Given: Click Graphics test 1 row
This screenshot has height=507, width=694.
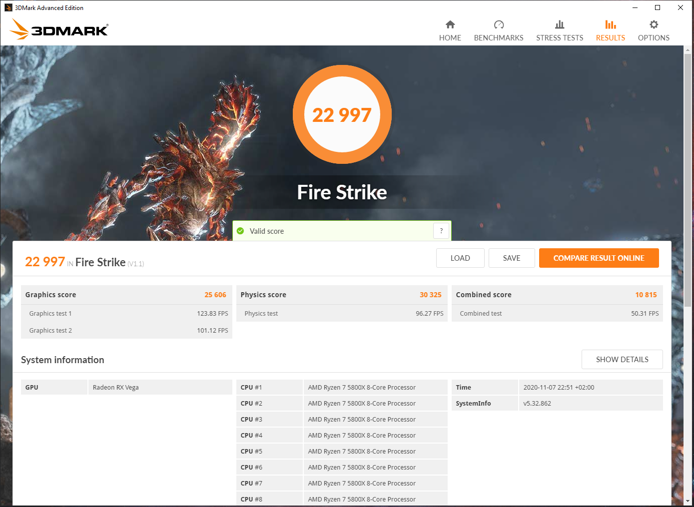Looking at the screenshot, I should point(126,313).
